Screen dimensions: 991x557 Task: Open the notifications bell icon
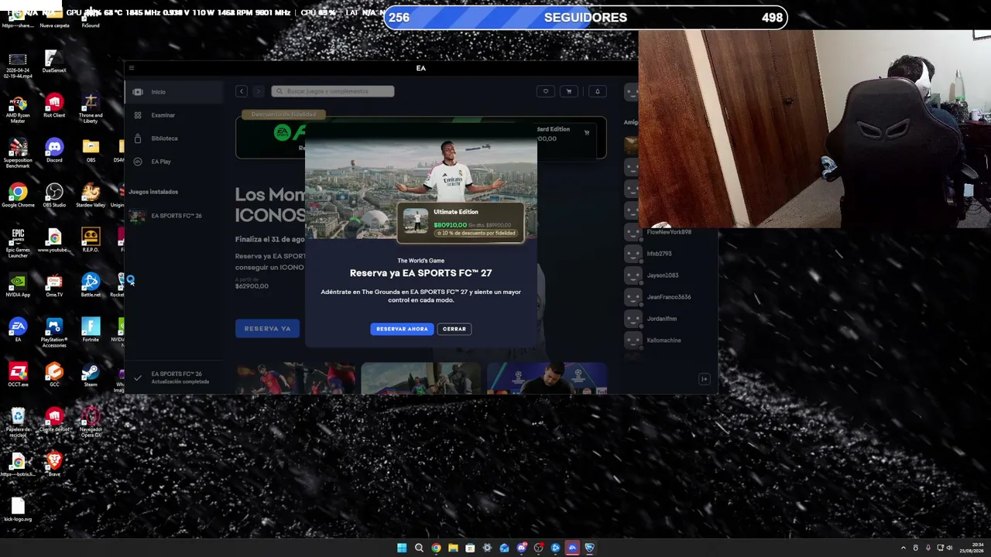tap(598, 91)
